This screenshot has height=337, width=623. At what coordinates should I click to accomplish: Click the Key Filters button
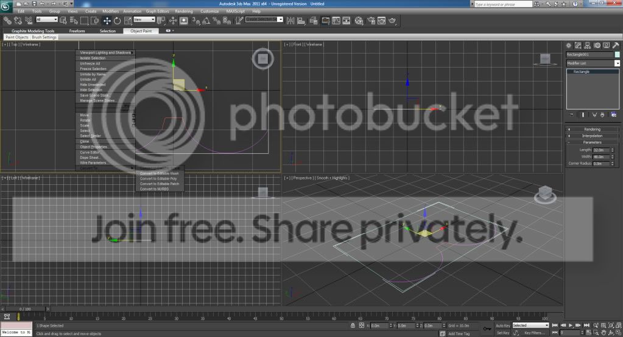[x=535, y=333]
